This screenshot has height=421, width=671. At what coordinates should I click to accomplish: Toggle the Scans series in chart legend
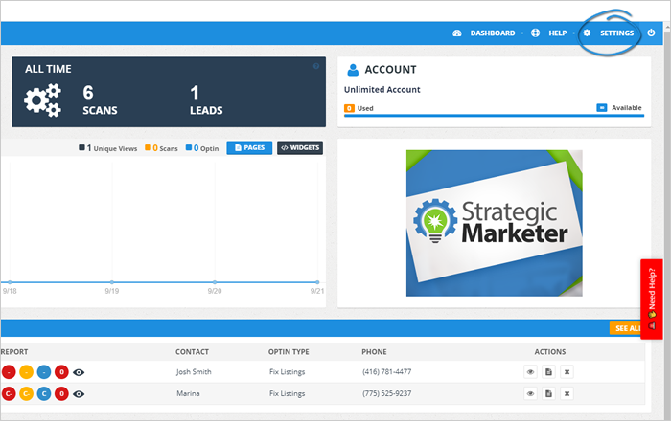tap(161, 148)
